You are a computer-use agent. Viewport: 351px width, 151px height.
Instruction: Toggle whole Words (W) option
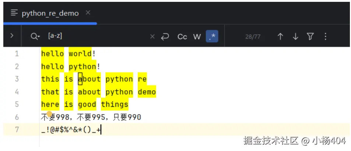pos(197,36)
